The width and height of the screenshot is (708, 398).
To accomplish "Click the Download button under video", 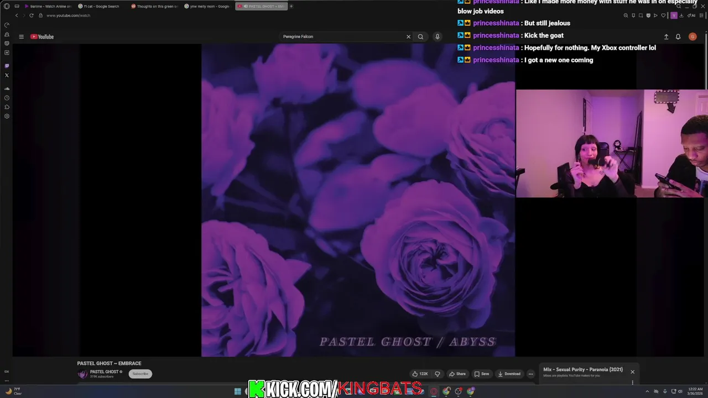I will (509, 374).
